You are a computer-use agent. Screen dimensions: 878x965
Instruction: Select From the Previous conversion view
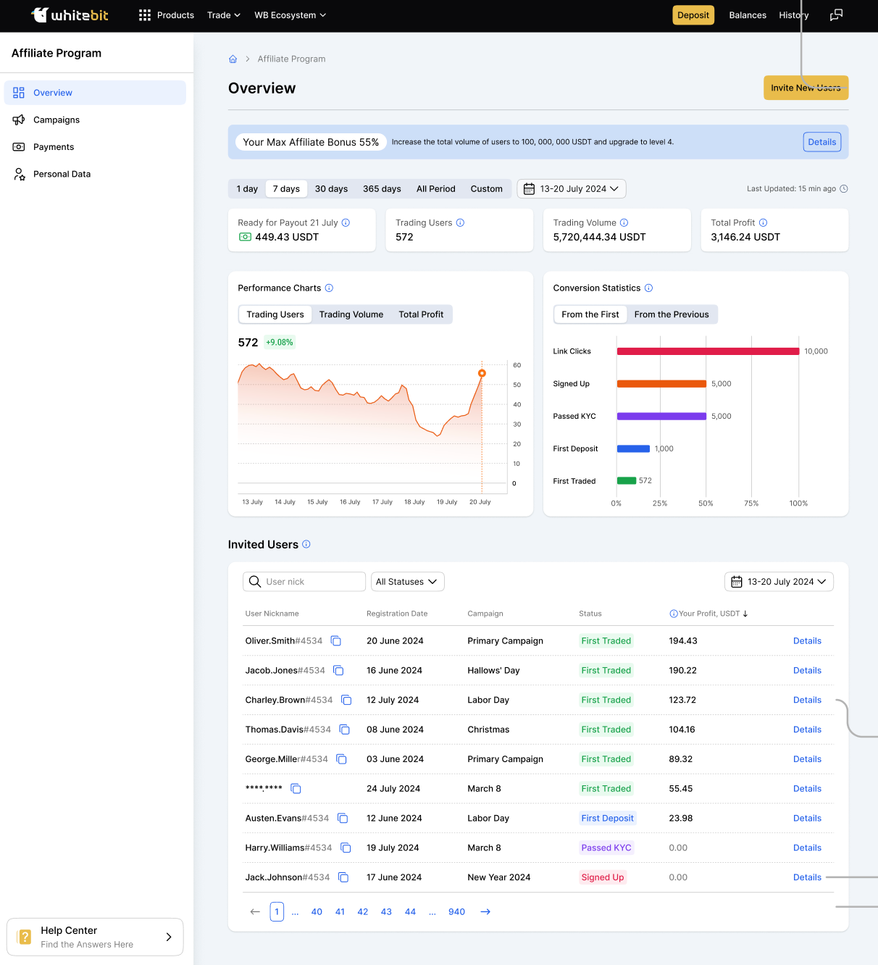tap(672, 314)
